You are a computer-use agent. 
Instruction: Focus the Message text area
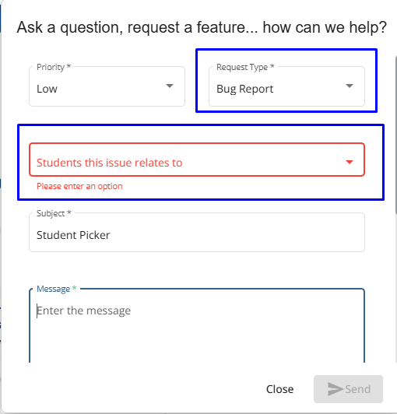197,326
